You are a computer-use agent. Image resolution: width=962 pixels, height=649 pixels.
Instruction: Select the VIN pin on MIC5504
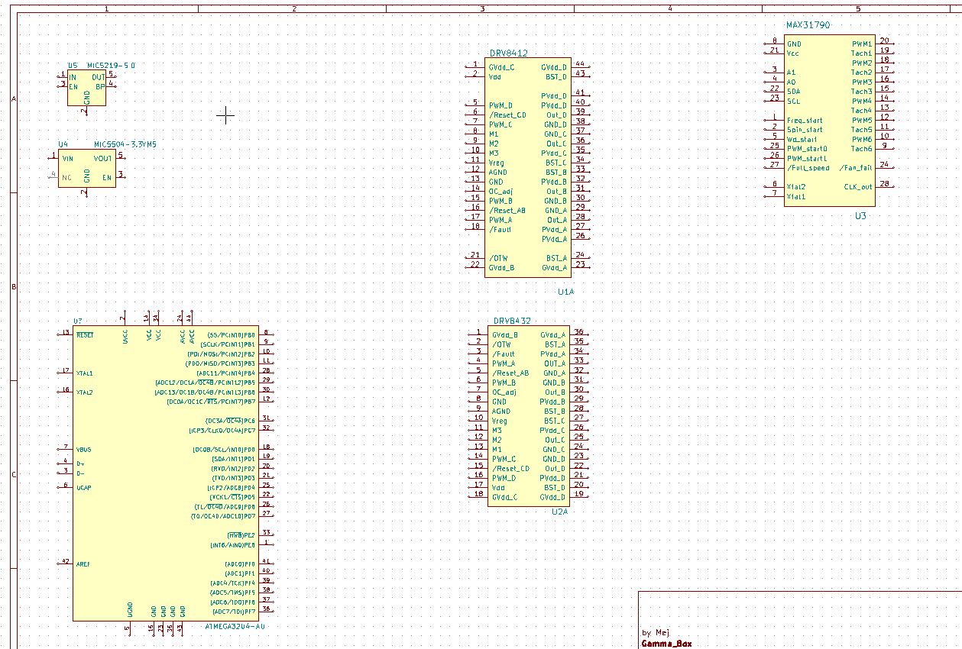(x=67, y=158)
